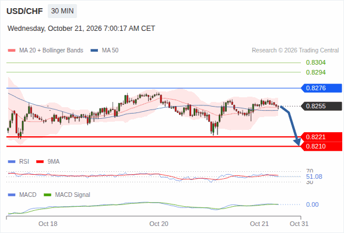
Task: Click the RSI legend label
Action: (x=24, y=162)
